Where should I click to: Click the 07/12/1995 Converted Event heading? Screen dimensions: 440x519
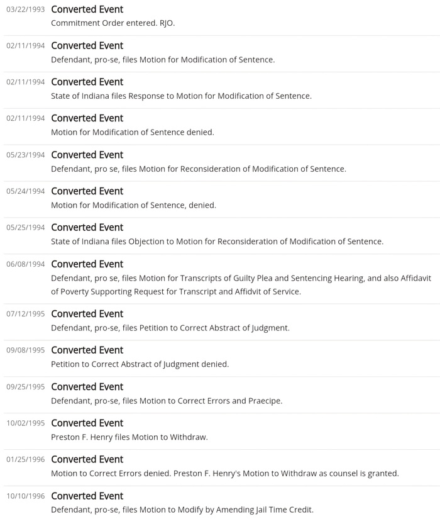[87, 314]
